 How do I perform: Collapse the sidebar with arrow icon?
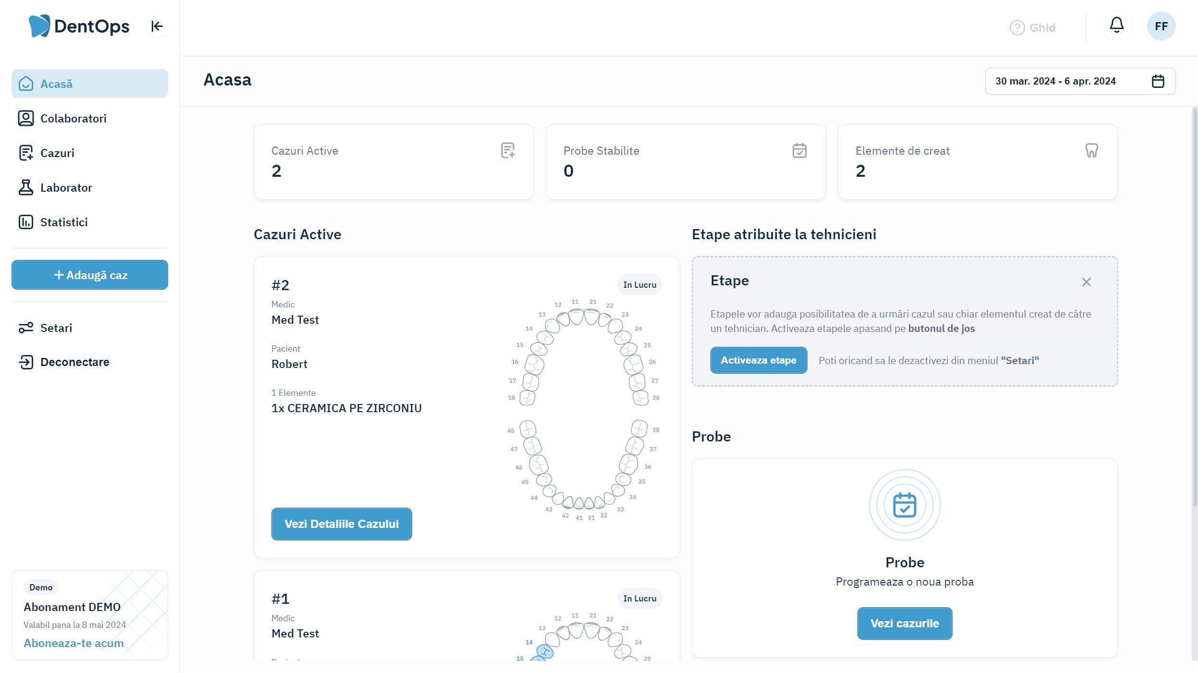pyautogui.click(x=157, y=26)
